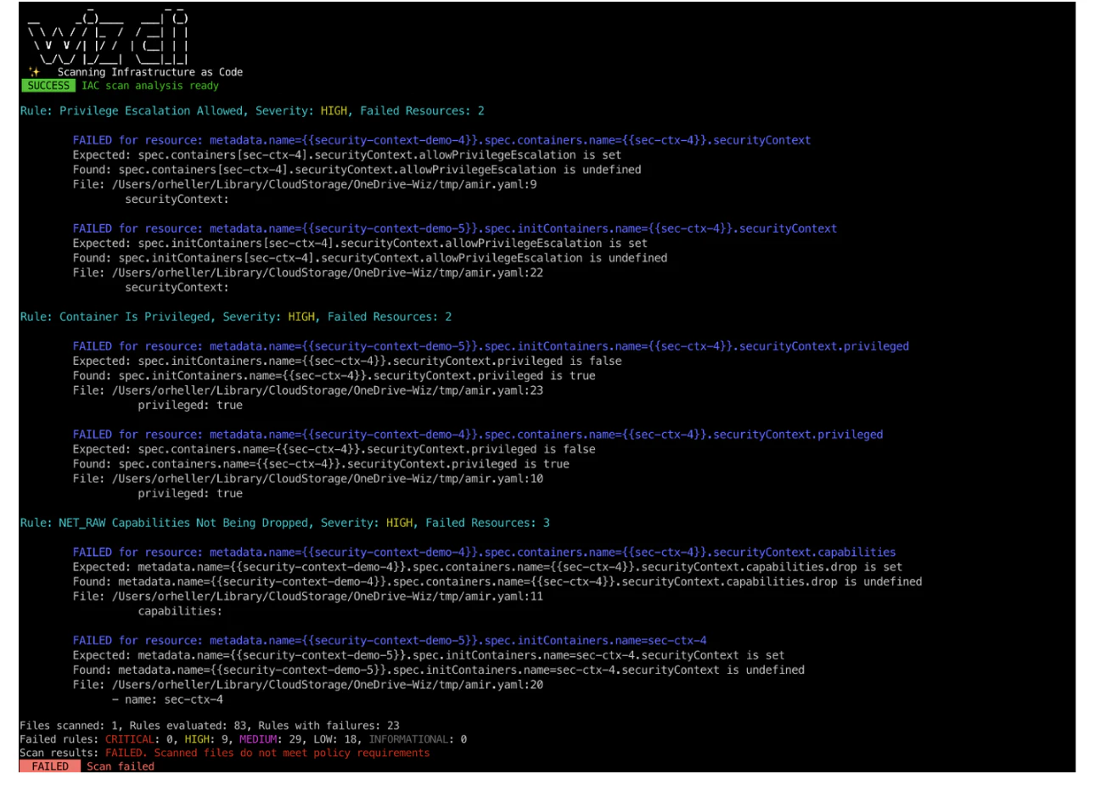Image resolution: width=1112 pixels, height=791 pixels.
Task: Click the amir.yaml:9 file path
Action: [x=305, y=185]
